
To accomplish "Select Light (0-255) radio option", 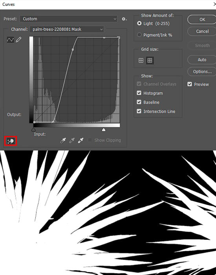I will click(x=139, y=23).
